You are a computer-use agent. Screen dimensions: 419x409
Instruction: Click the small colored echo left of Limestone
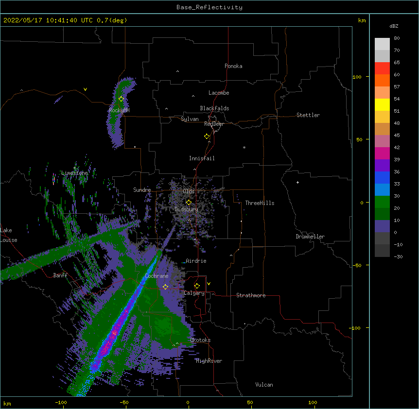(x=54, y=179)
